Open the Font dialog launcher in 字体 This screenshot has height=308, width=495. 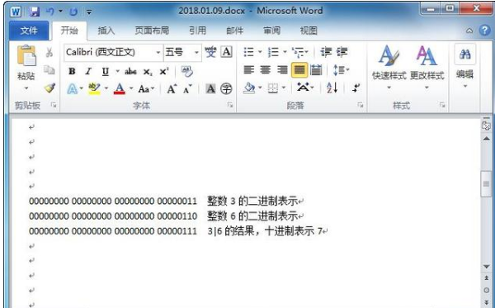(230, 105)
